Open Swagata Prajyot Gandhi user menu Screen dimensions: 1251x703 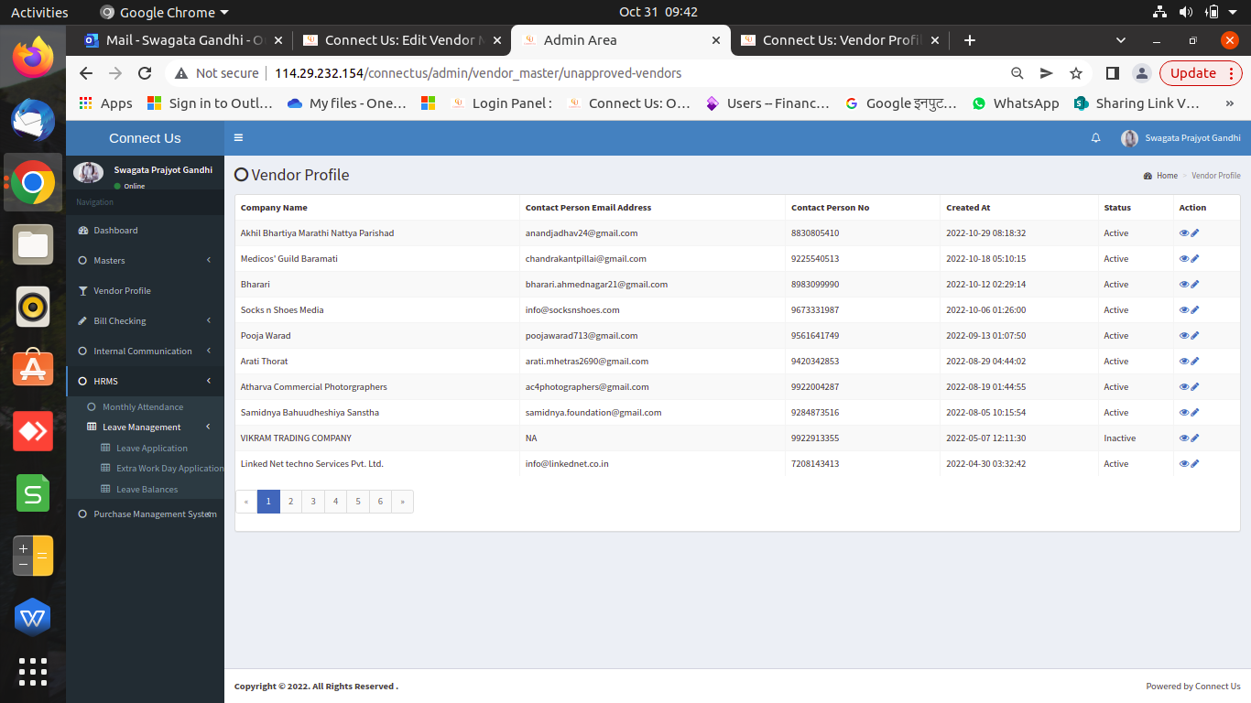tap(1181, 138)
